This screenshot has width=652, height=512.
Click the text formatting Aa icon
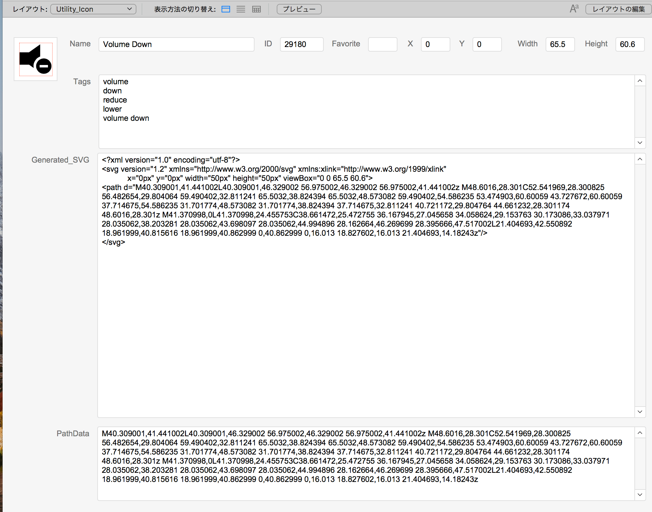pos(574,9)
